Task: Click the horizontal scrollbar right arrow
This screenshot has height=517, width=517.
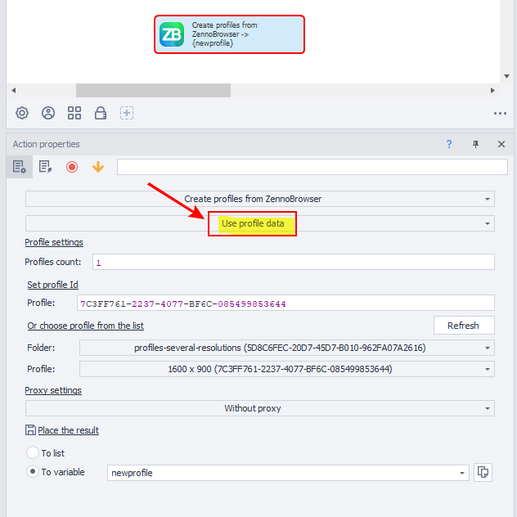Action: (x=492, y=90)
